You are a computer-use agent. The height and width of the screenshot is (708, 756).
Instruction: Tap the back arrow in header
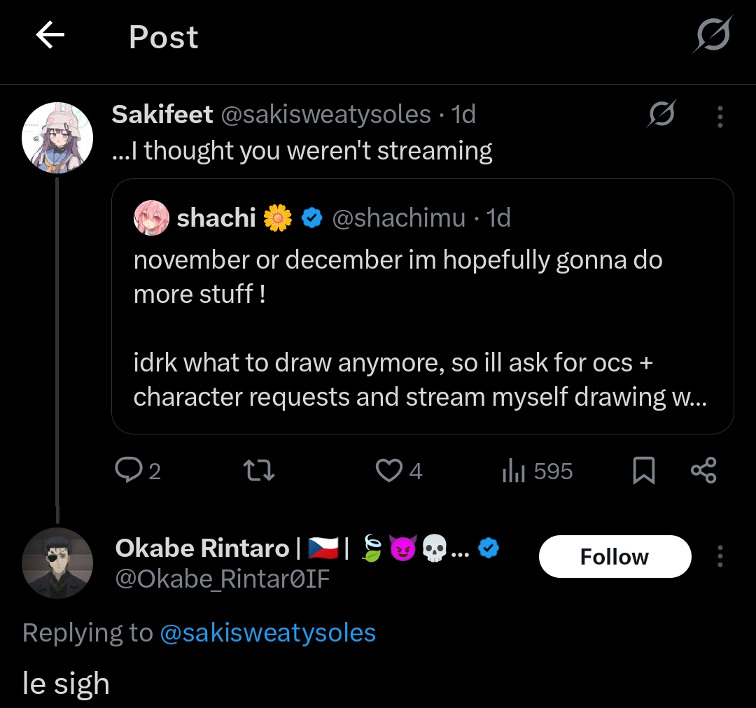click(x=50, y=35)
